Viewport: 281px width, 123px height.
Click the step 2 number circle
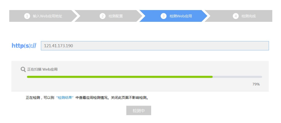pos(103,16)
